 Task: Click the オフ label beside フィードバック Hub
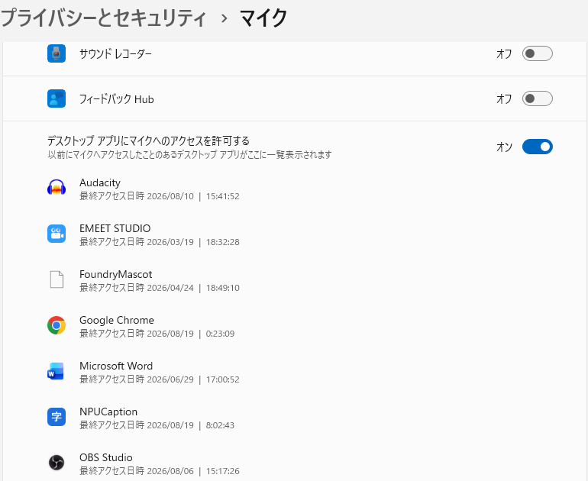click(504, 98)
